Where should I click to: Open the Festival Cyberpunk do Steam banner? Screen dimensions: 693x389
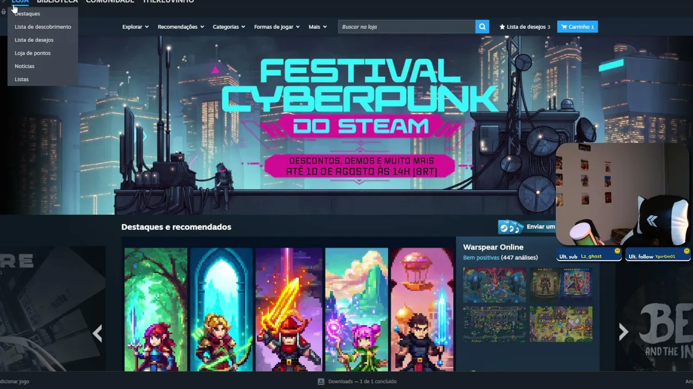coord(346,125)
